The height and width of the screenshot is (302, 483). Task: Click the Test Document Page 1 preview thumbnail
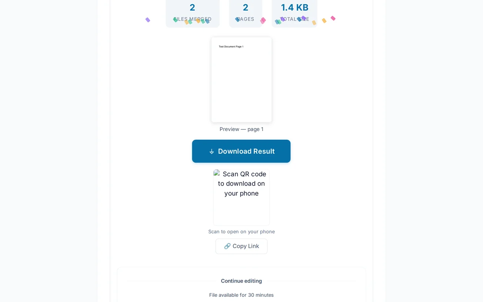pos(241,79)
